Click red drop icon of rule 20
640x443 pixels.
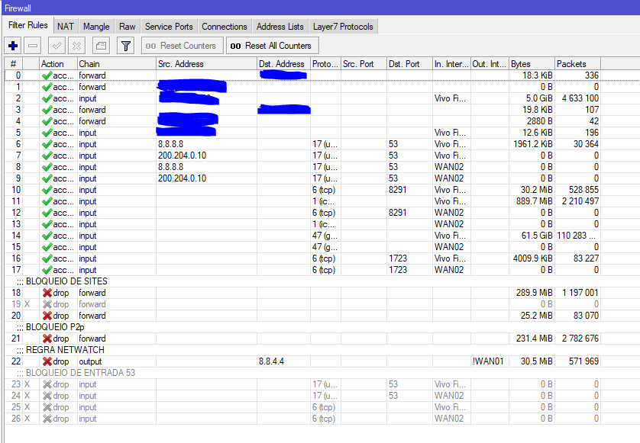pyautogui.click(x=47, y=316)
